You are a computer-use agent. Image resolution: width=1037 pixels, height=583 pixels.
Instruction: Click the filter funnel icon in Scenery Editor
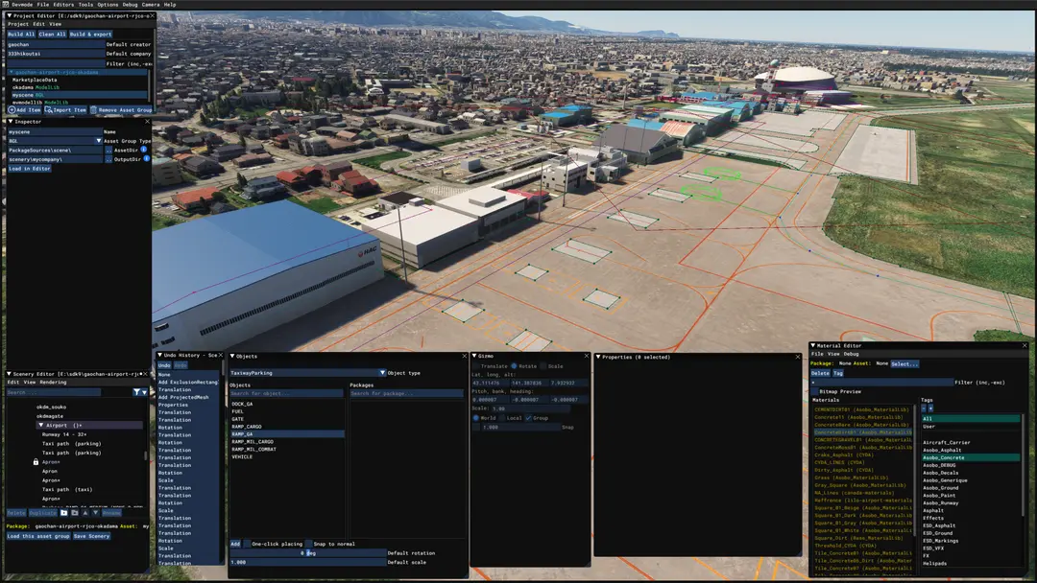(x=137, y=392)
